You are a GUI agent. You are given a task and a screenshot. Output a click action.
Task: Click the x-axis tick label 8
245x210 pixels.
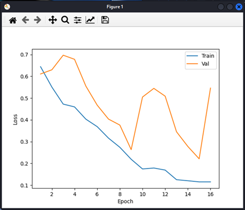[120, 194]
